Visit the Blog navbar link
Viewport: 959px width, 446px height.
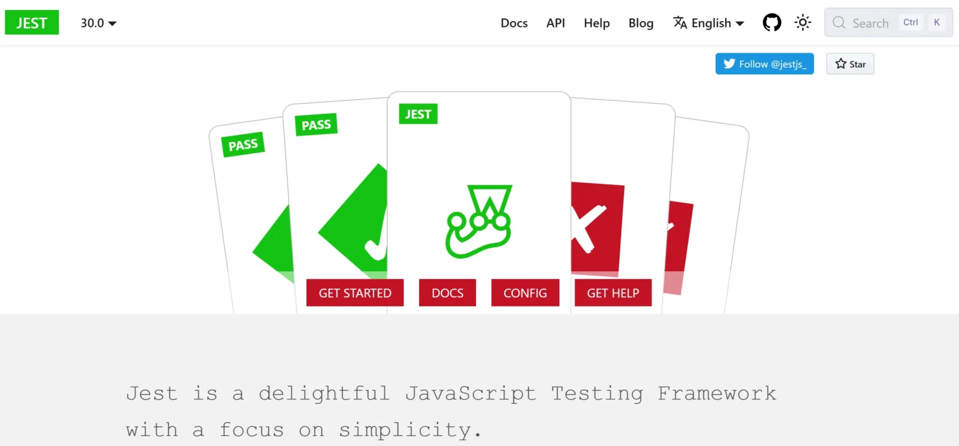click(x=641, y=23)
